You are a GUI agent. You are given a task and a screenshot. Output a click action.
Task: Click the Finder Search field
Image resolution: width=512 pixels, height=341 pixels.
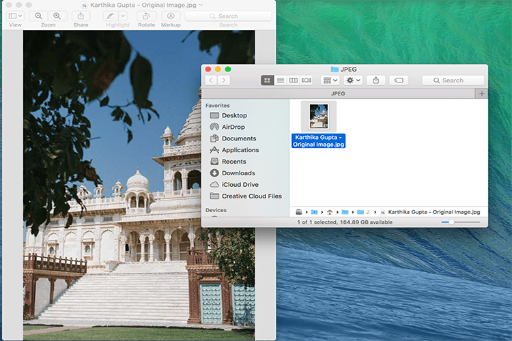[x=453, y=80]
